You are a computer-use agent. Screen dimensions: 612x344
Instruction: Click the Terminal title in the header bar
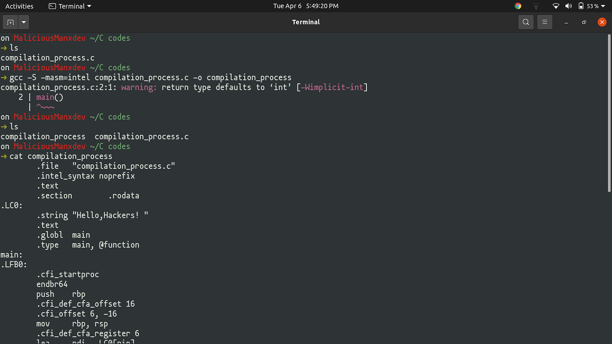coord(306,22)
